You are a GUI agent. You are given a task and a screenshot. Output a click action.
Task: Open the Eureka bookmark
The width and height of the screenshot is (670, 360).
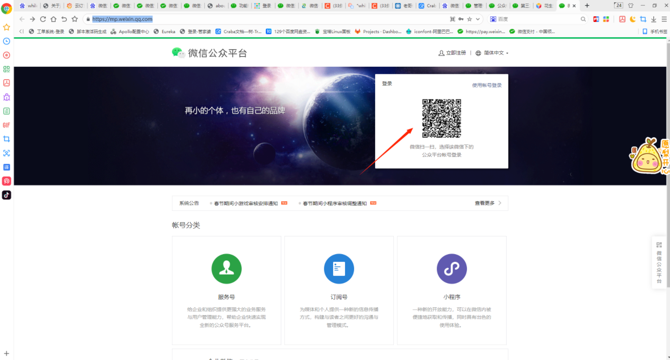click(164, 31)
